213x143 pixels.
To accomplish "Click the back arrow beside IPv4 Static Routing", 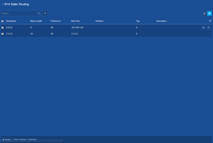I will coord(3,4).
